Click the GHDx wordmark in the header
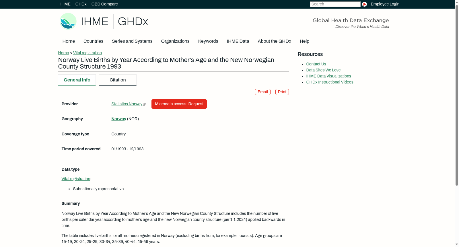Viewport: 459px width, 247px height. click(x=133, y=22)
